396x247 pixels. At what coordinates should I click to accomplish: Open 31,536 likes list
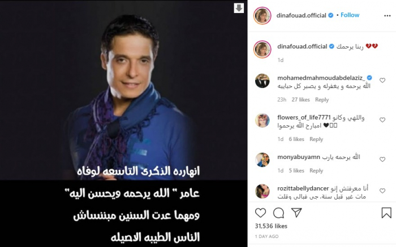(271, 226)
